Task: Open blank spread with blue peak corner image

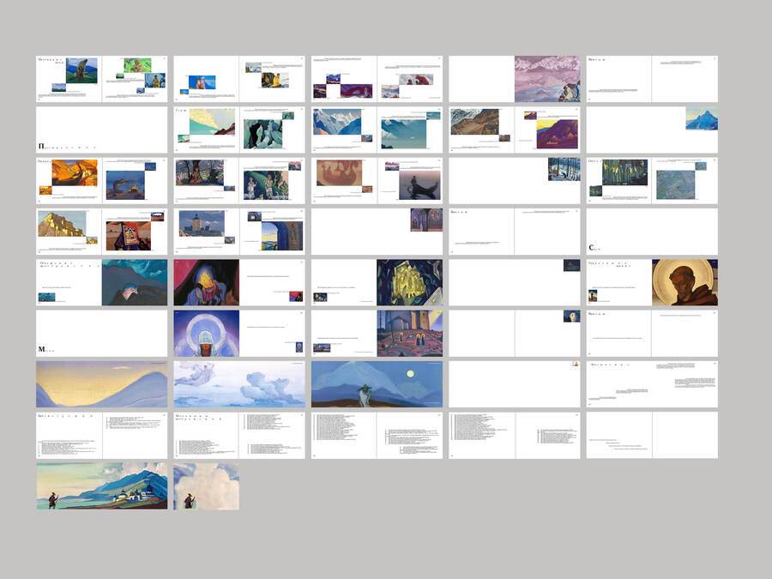Action: tap(652, 130)
